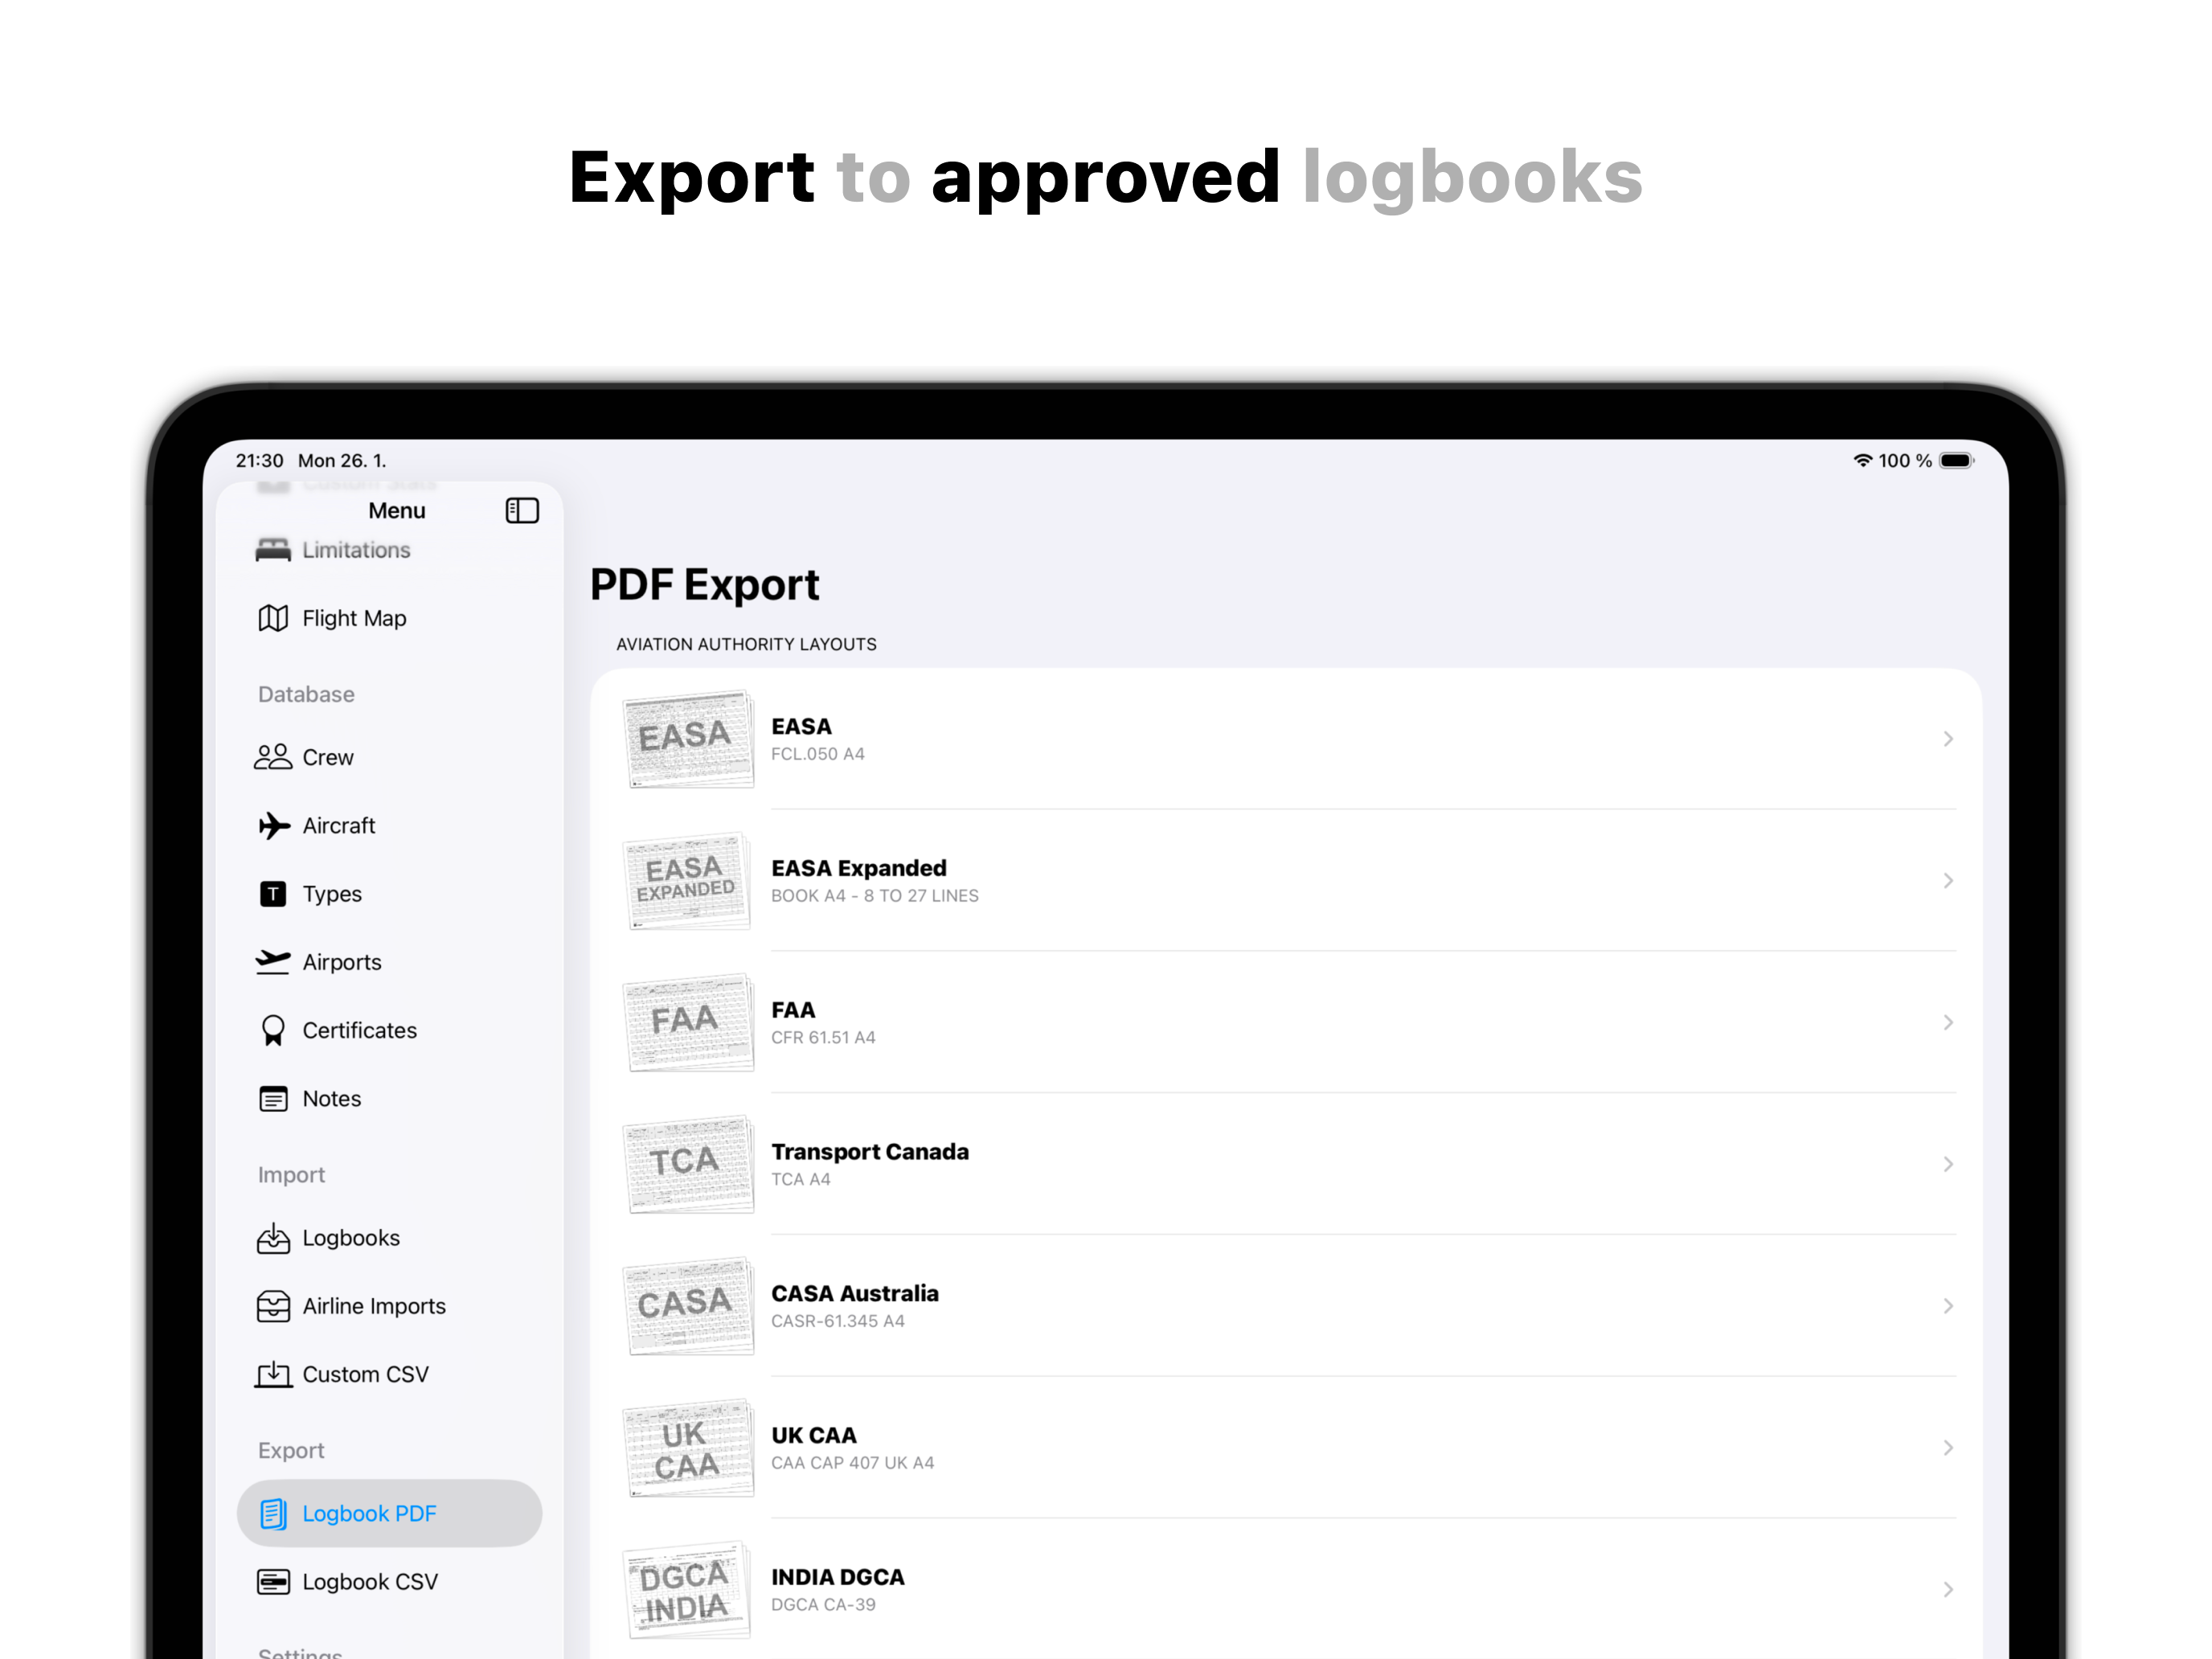Select Logbook PDF menu item
The height and width of the screenshot is (1659, 2212).
click(x=369, y=1513)
